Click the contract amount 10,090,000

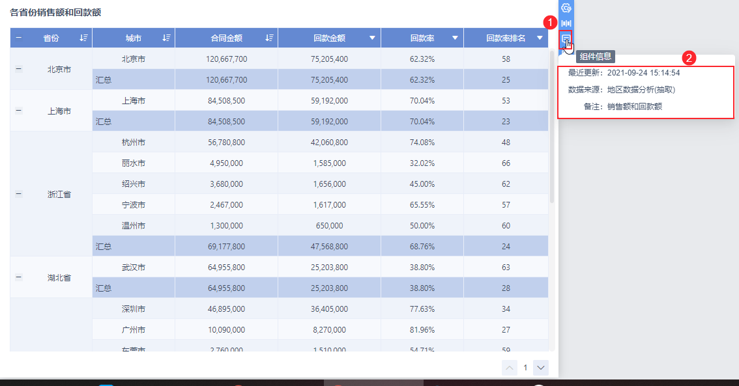tap(226, 329)
